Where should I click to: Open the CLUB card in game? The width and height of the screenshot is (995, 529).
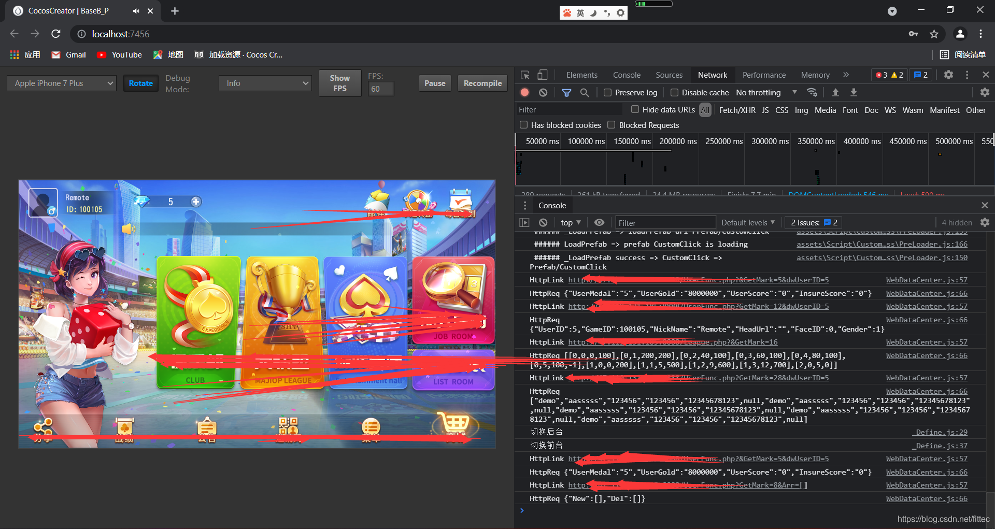coord(198,322)
